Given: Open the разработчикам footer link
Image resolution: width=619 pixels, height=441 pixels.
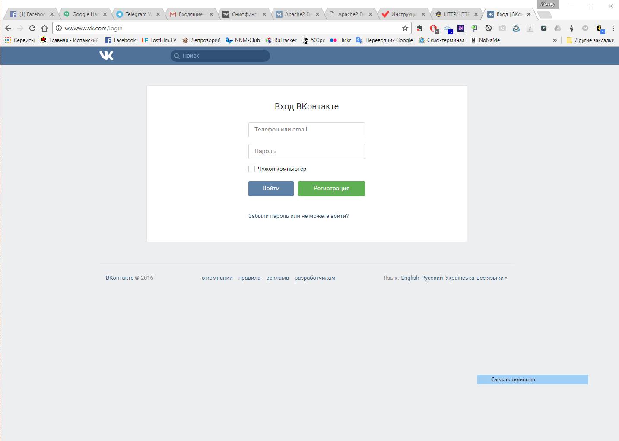Looking at the screenshot, I should point(315,278).
